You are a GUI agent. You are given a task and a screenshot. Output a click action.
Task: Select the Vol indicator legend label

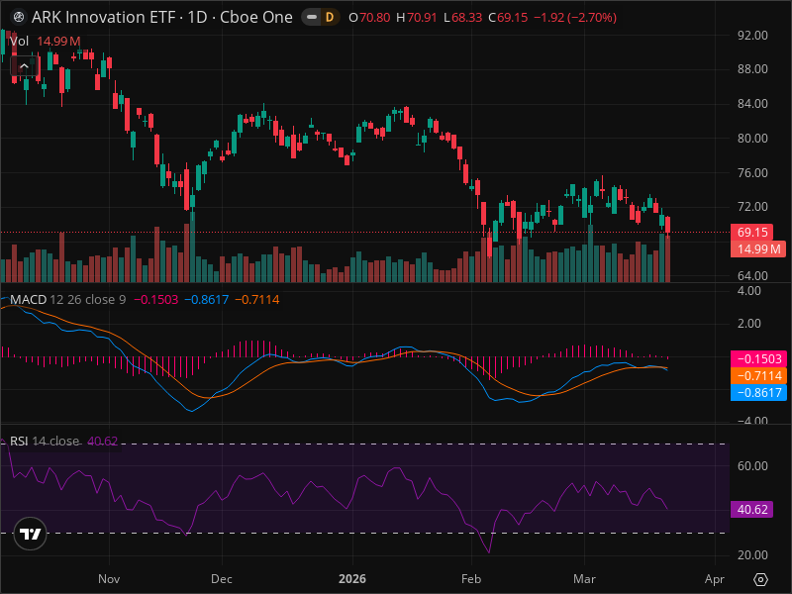point(19,42)
